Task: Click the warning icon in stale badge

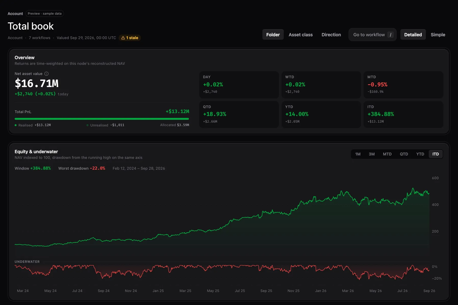Action: tap(123, 38)
